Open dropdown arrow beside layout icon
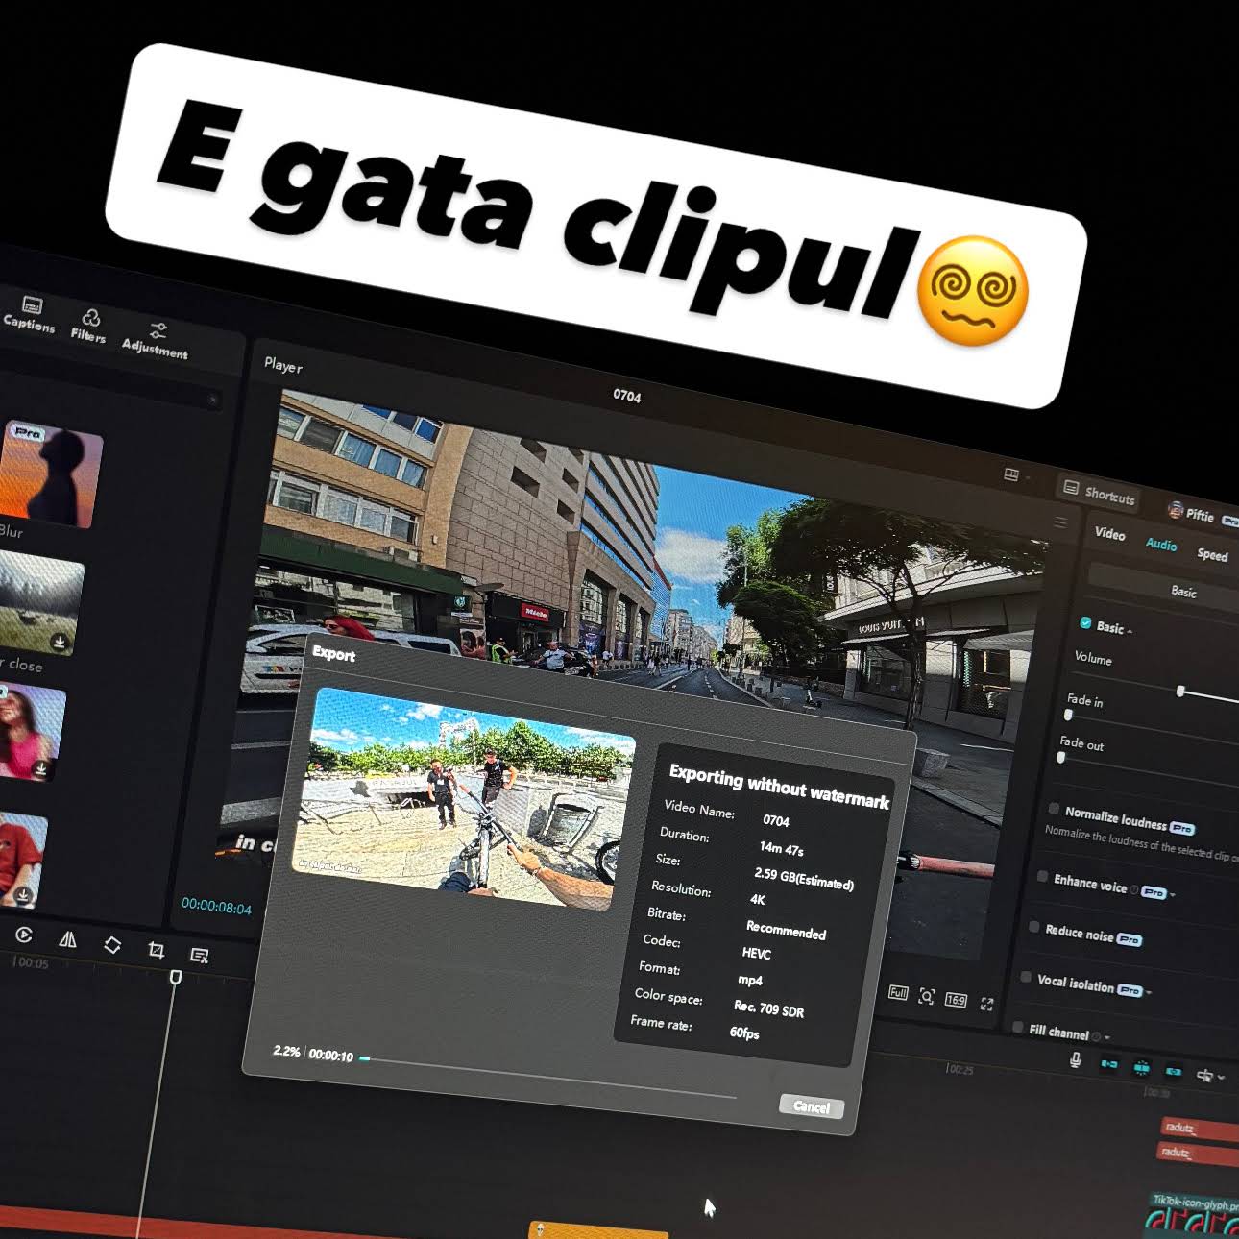This screenshot has height=1239, width=1239. coord(1027,476)
